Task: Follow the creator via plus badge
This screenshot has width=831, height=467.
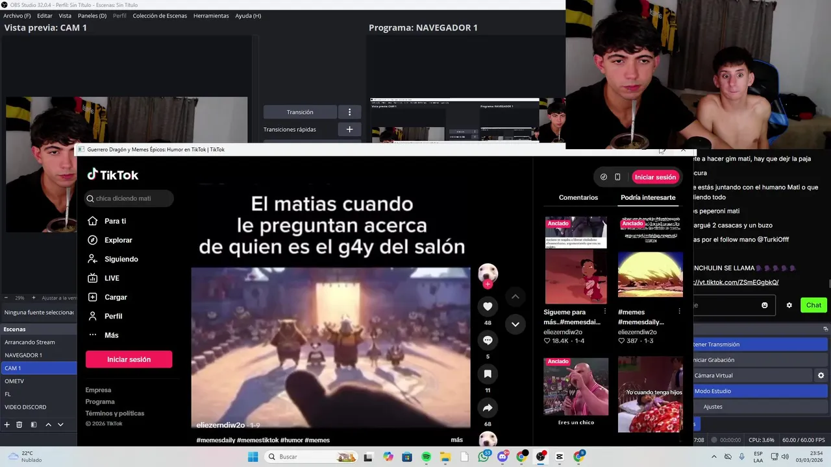Action: click(x=488, y=284)
